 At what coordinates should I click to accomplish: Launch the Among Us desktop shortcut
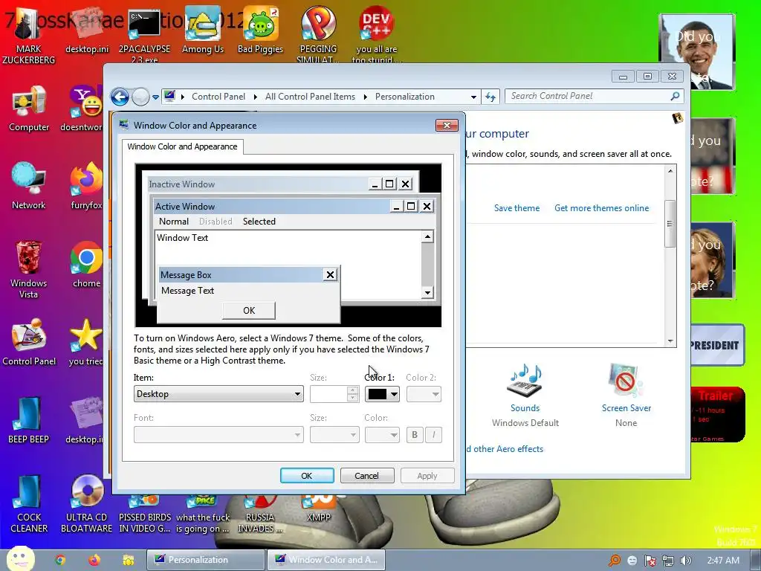click(x=203, y=30)
